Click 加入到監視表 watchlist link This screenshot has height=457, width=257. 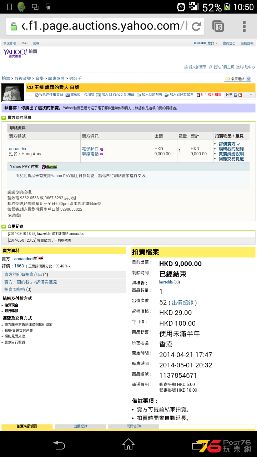click(152, 95)
